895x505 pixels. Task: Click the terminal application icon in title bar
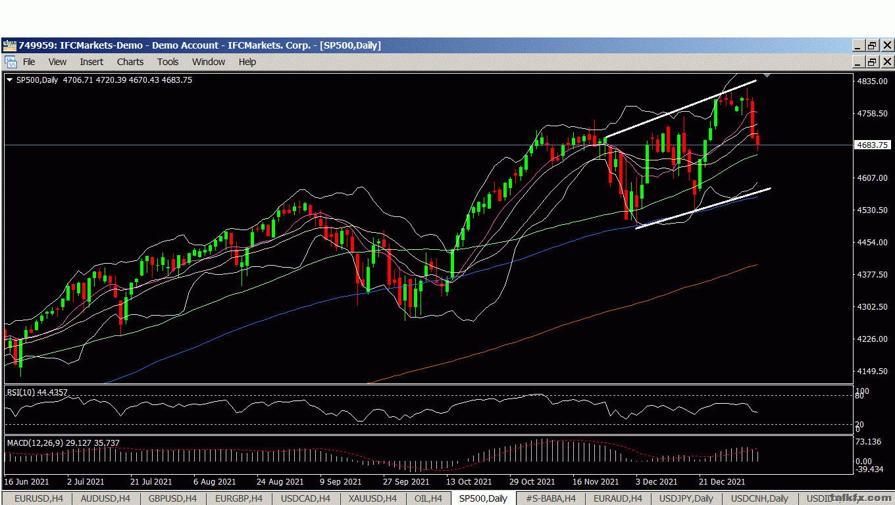point(10,45)
